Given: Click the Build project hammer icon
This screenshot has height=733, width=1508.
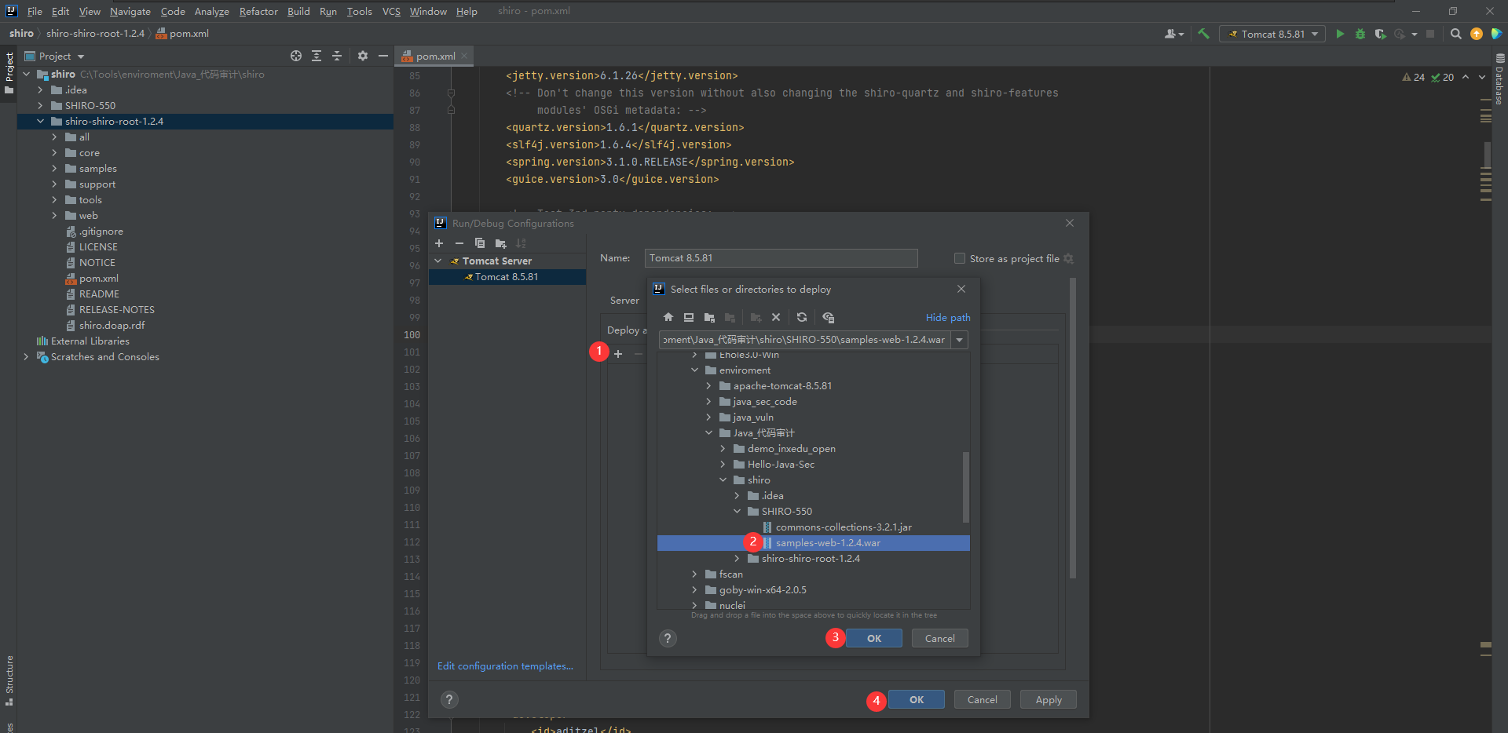Looking at the screenshot, I should click(1203, 34).
